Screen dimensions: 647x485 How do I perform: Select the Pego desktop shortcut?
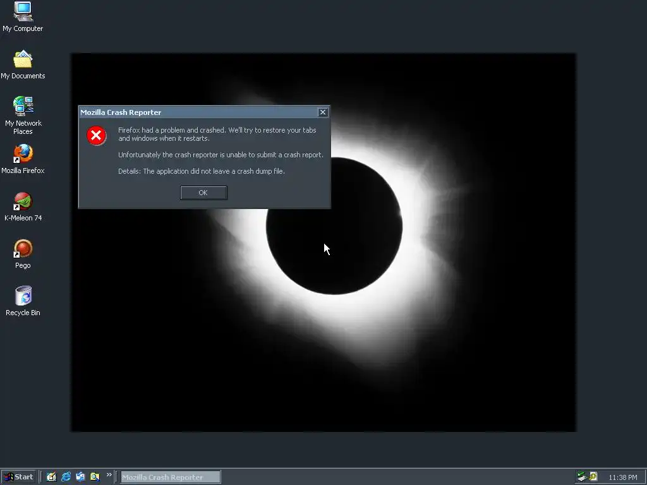click(23, 254)
